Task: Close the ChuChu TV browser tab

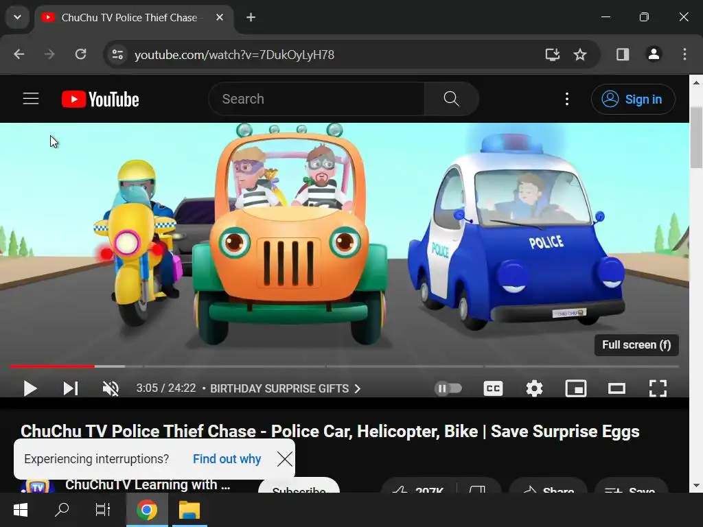Action: pos(219,17)
